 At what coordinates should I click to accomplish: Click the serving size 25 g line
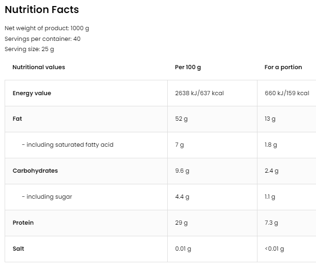click(x=29, y=49)
